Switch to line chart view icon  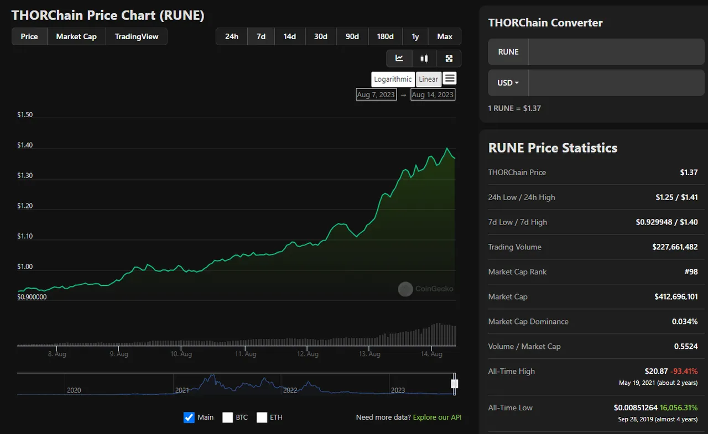(x=399, y=58)
